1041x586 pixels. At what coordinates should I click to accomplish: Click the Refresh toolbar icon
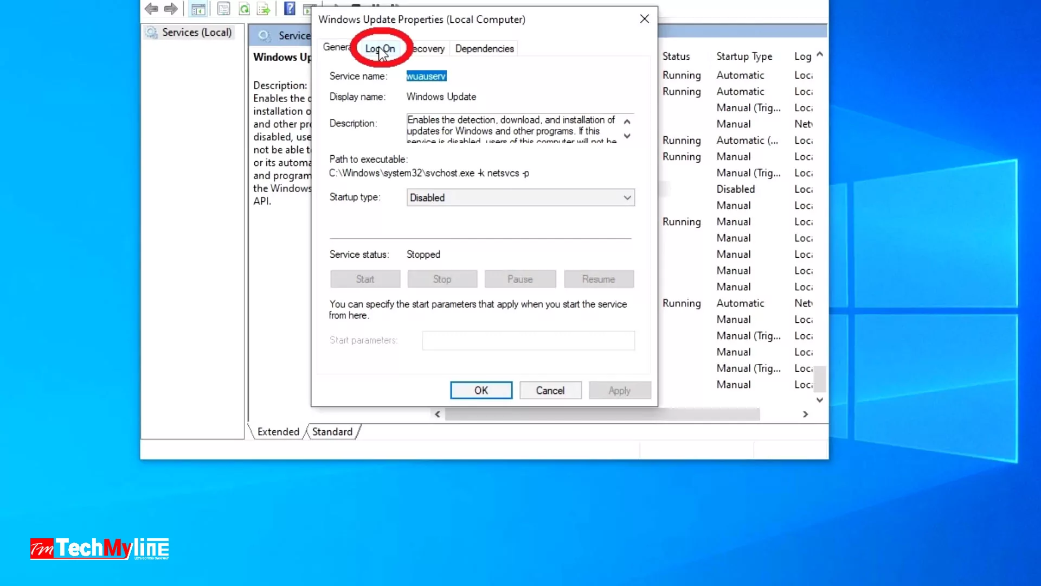click(245, 9)
